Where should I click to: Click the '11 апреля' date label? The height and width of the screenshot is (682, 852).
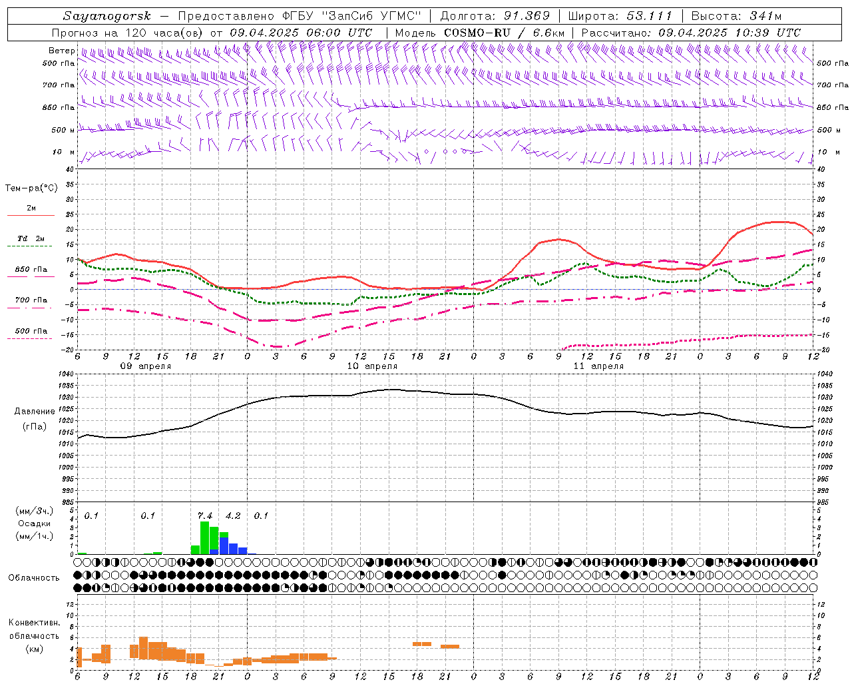(x=598, y=366)
